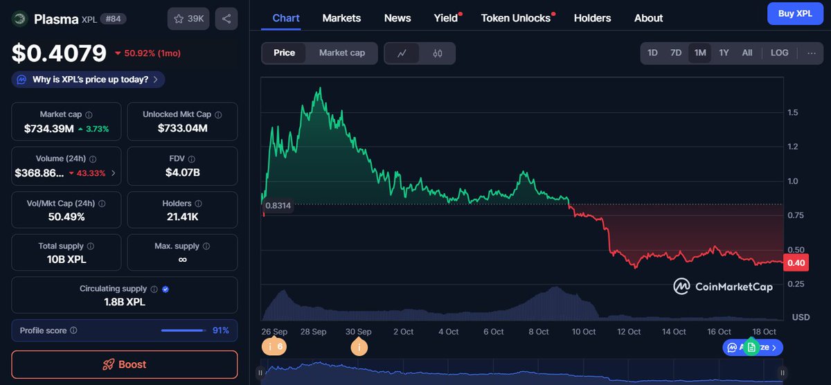Click the green document icon on chart
Viewport: 831px width, 385px height.
point(751,347)
